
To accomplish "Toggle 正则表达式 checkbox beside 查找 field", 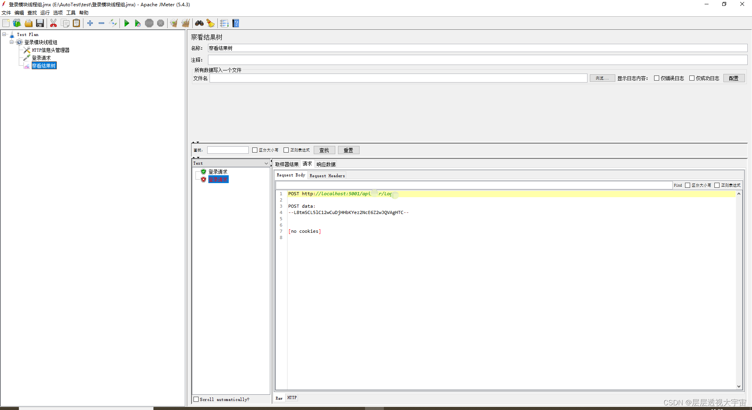I will (286, 150).
